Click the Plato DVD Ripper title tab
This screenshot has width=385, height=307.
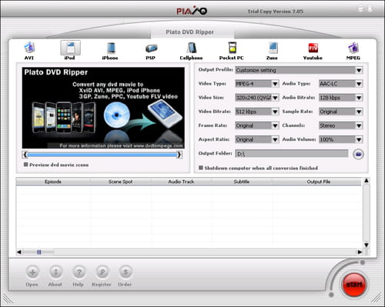190,32
